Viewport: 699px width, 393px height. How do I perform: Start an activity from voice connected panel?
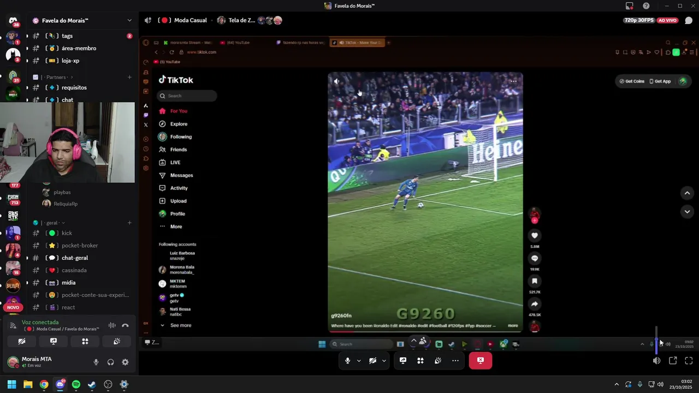coord(85,341)
